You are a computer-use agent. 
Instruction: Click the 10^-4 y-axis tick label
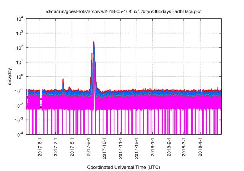19,134
